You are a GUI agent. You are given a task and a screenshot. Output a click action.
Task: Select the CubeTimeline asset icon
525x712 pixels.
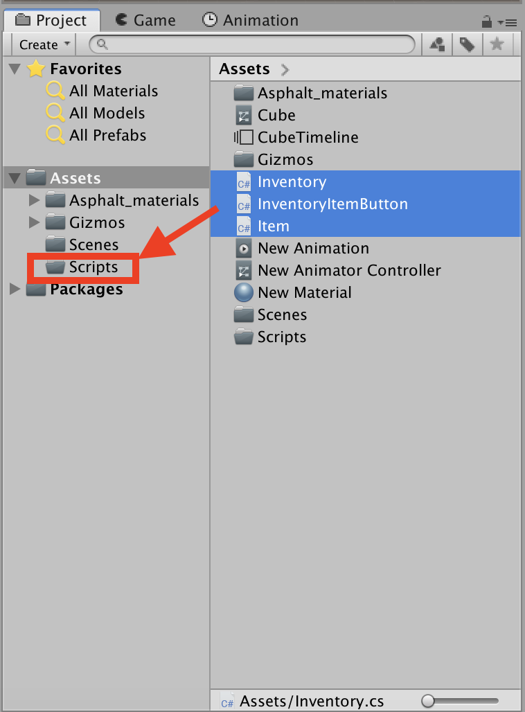click(x=243, y=137)
